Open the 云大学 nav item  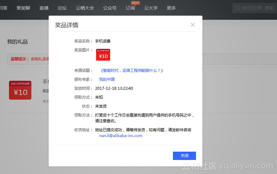pyautogui.click(x=151, y=8)
